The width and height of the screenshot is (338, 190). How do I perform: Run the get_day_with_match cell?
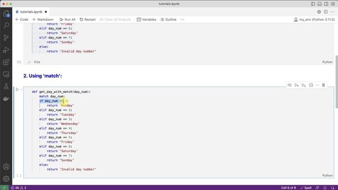(17, 89)
